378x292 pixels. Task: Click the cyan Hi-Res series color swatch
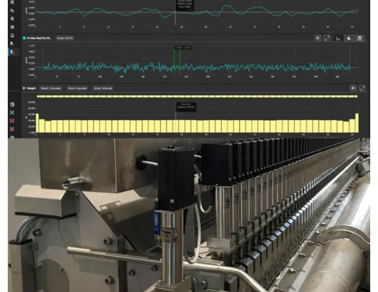pyautogui.click(x=24, y=38)
